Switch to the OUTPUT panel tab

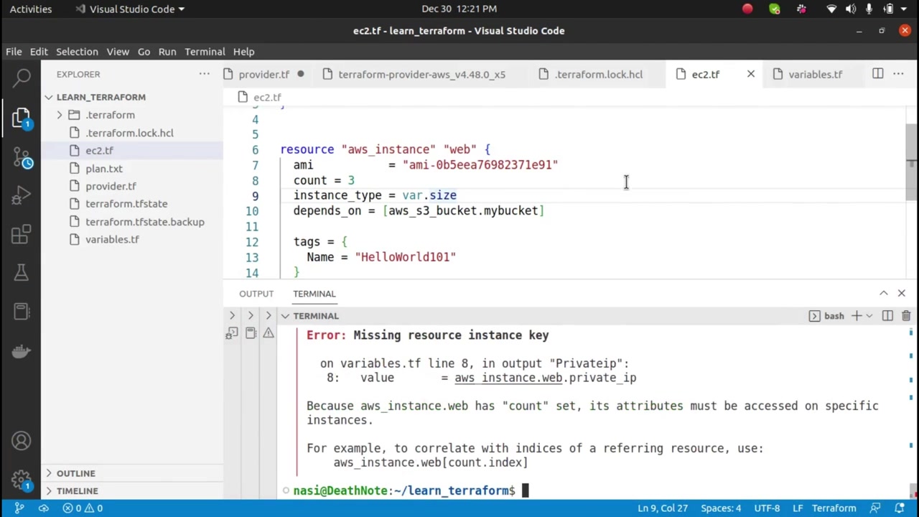click(256, 294)
